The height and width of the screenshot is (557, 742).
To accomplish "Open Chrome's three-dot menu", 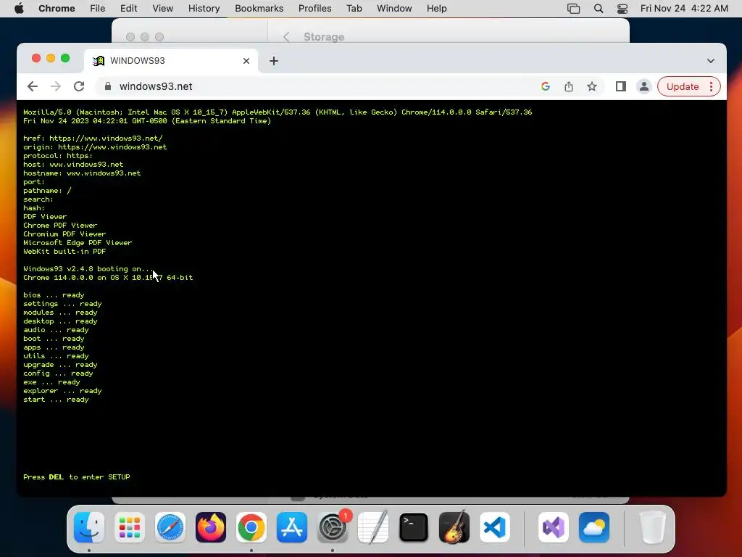I will click(x=712, y=87).
